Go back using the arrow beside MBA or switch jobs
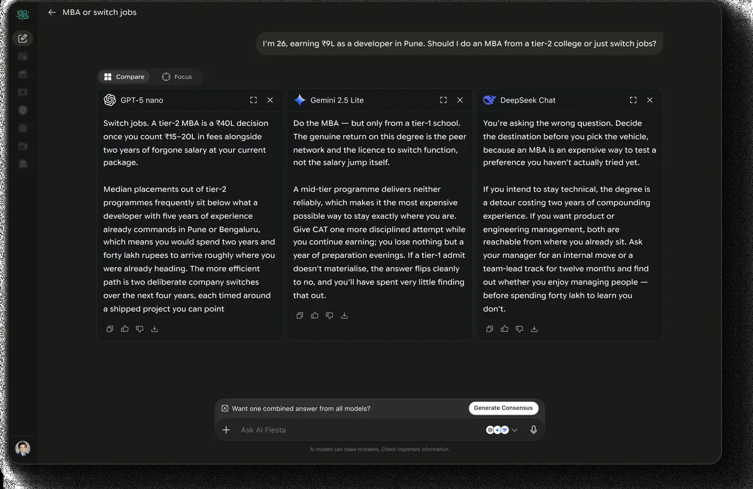Viewport: 753px width, 489px height. pyautogui.click(x=52, y=12)
